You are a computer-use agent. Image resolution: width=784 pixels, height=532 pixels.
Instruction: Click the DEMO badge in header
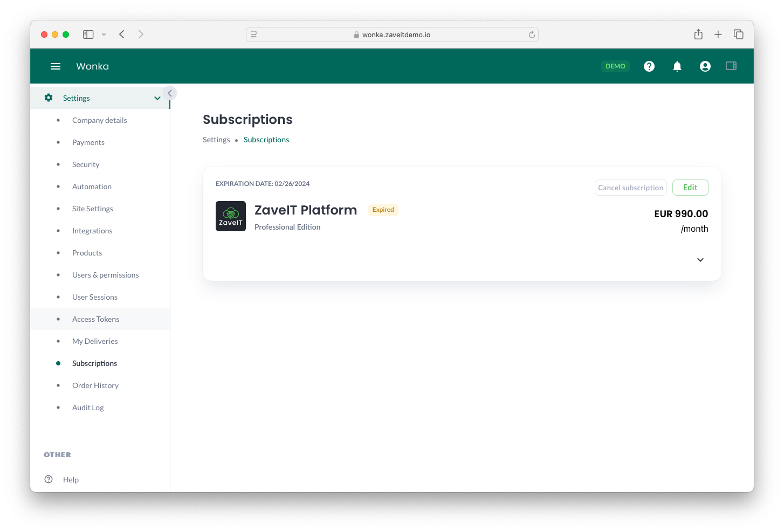coord(615,66)
